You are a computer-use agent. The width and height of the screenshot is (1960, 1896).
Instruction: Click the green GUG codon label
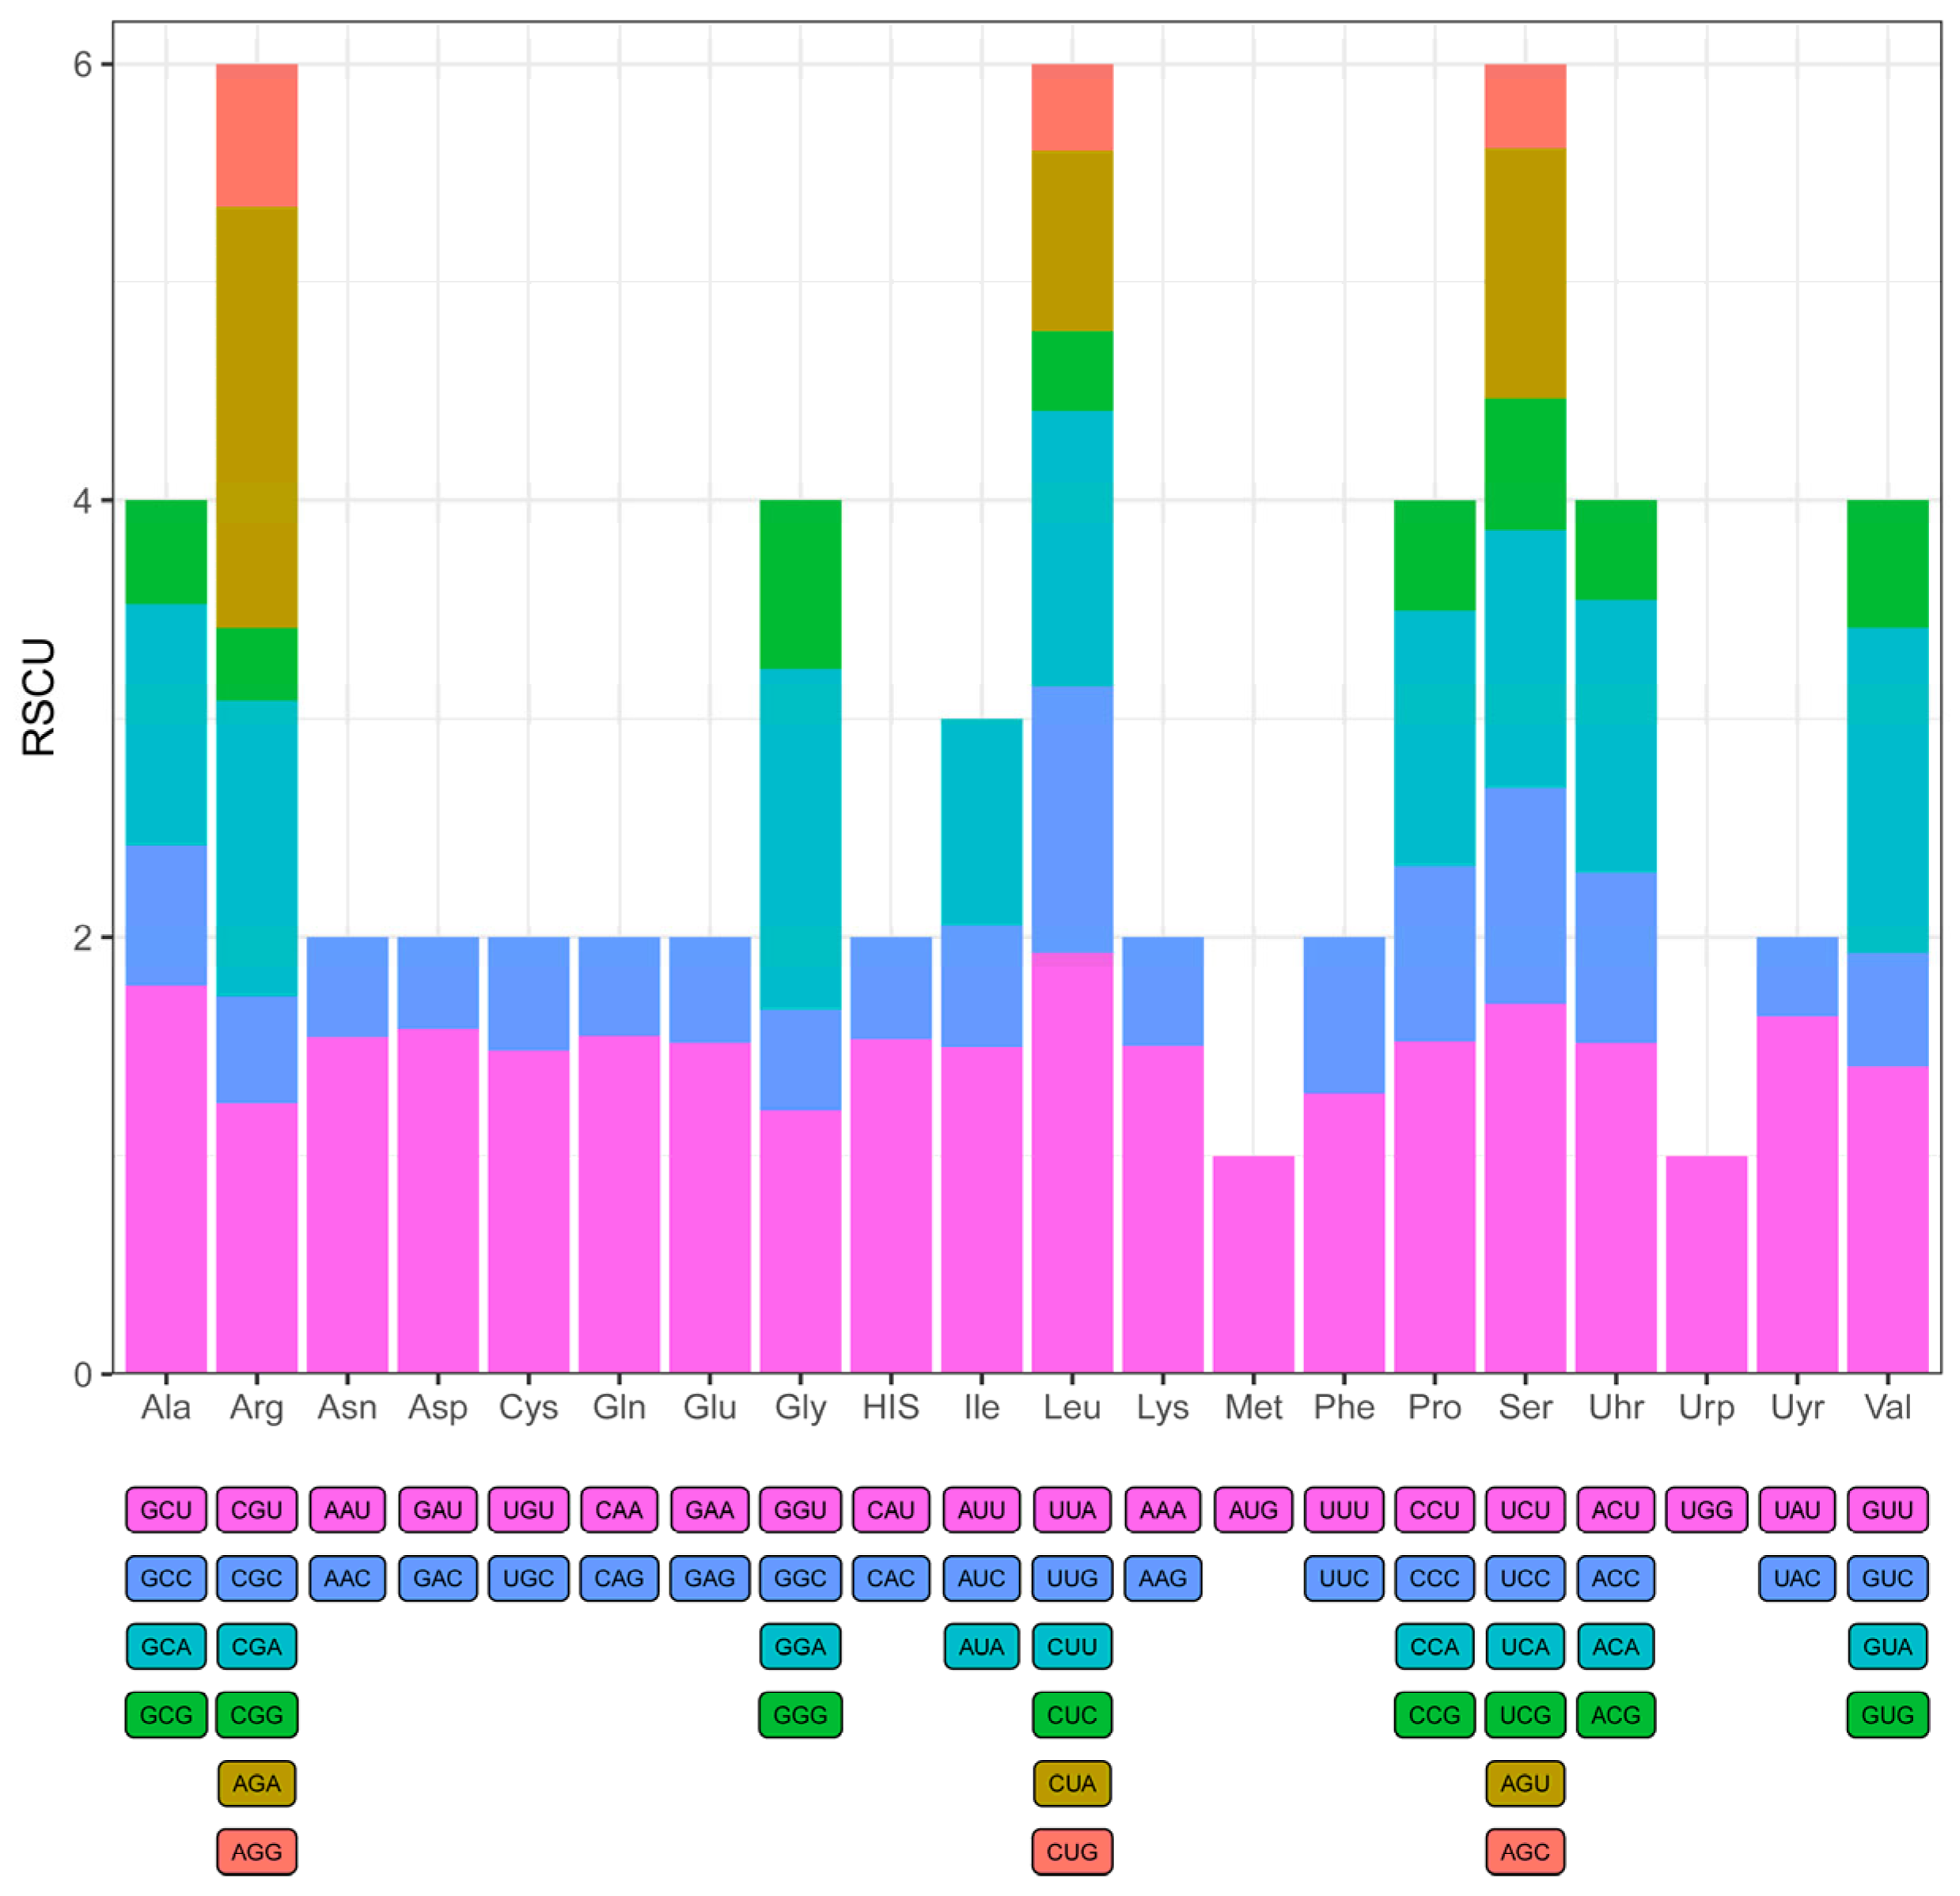click(1887, 1715)
